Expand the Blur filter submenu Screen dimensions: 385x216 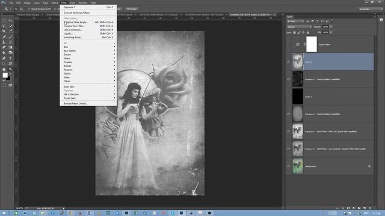[x=88, y=47]
